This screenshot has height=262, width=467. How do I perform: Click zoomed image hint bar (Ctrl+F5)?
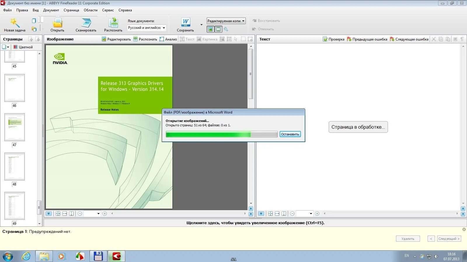tap(255, 223)
